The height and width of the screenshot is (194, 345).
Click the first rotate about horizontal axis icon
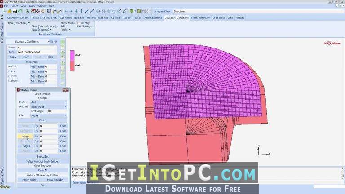pos(98,11)
